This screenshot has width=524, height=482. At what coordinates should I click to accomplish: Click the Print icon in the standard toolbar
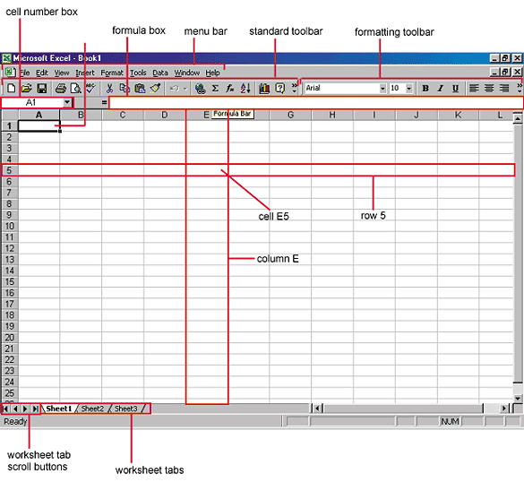(x=61, y=88)
